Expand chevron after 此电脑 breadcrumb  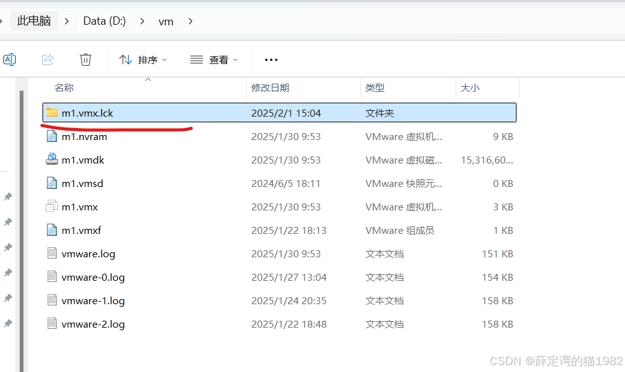pos(67,21)
